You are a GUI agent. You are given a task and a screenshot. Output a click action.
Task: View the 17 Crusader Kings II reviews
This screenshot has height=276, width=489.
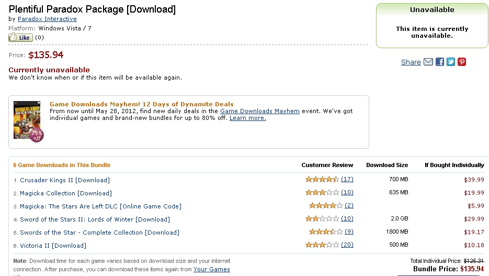coord(347,179)
